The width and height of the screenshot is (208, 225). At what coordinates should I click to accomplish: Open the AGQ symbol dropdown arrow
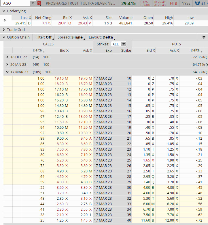pos(33,3)
